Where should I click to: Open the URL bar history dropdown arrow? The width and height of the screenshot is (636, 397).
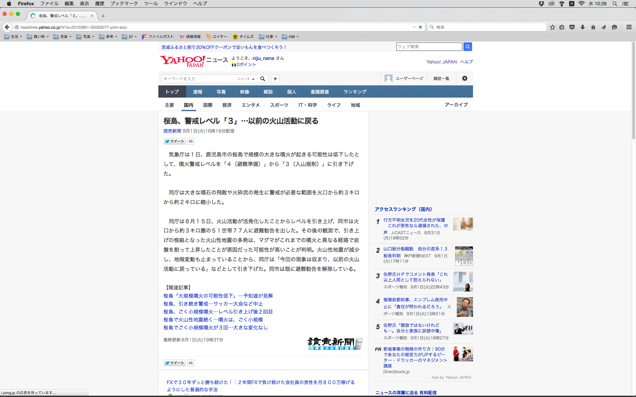click(x=414, y=27)
